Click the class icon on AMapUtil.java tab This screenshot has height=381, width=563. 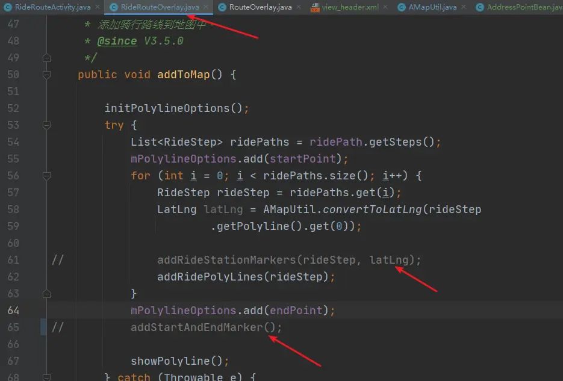402,7
